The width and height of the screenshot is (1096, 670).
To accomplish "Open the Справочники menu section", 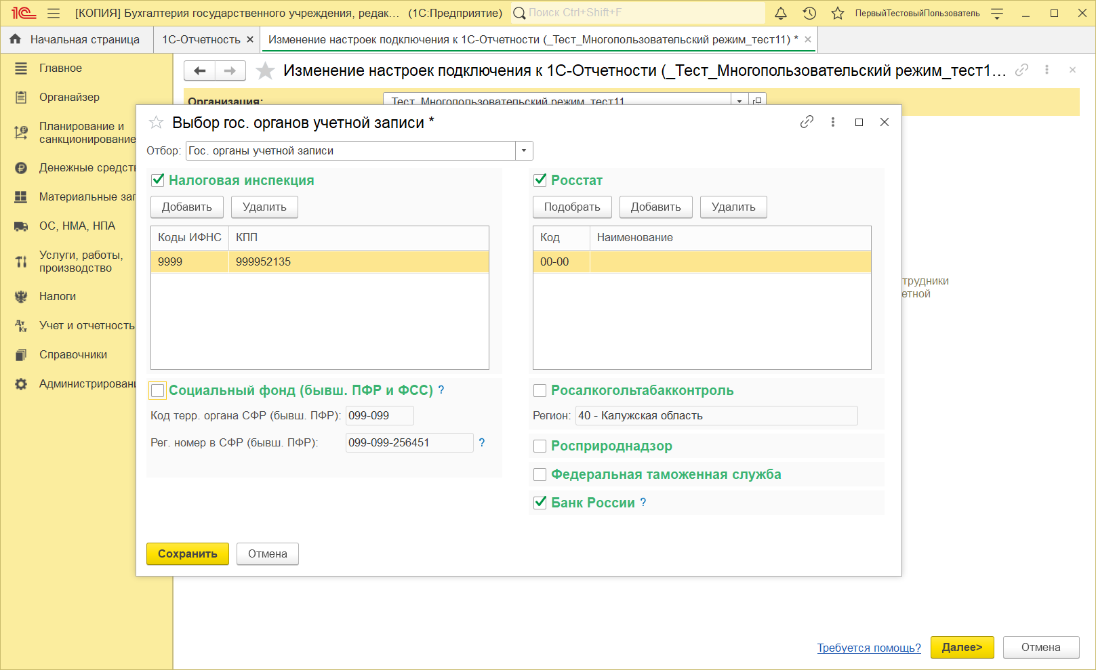I will 73,355.
